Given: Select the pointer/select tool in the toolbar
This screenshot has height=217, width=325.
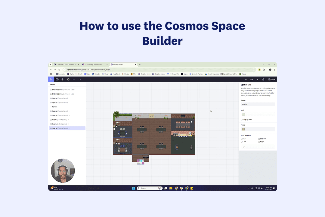Looking at the screenshot, I should pyautogui.click(x=51, y=79).
